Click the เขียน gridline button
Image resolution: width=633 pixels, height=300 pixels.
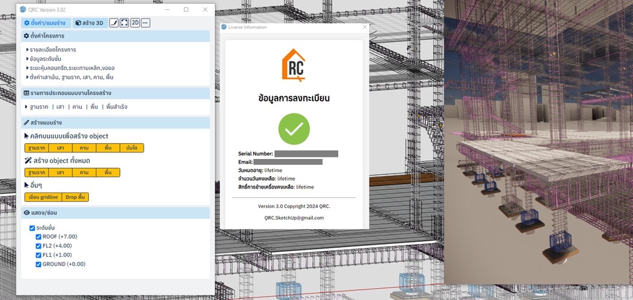click(x=44, y=197)
